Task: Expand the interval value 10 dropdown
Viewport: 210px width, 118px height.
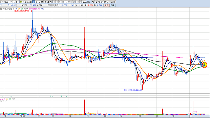Action: pyautogui.click(x=80, y=2)
